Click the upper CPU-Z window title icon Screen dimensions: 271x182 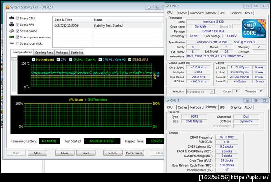(167, 6)
